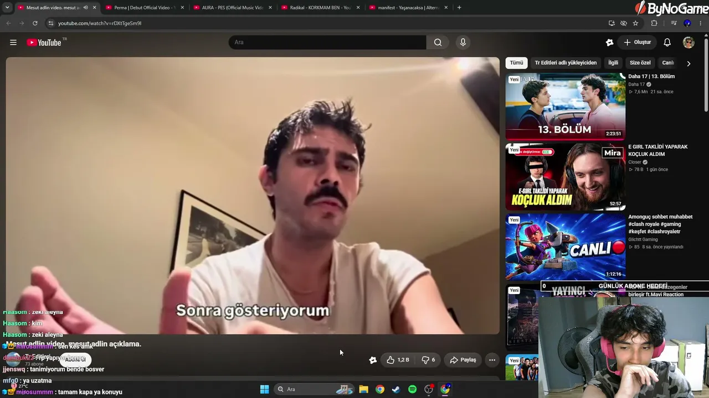The height and width of the screenshot is (398, 709).
Task: Open the Chrome tab search dropdown
Action: pyautogui.click(x=7, y=8)
